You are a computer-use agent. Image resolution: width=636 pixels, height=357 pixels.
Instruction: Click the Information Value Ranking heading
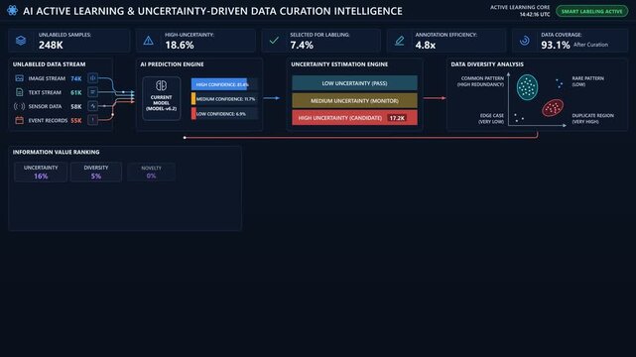56,152
